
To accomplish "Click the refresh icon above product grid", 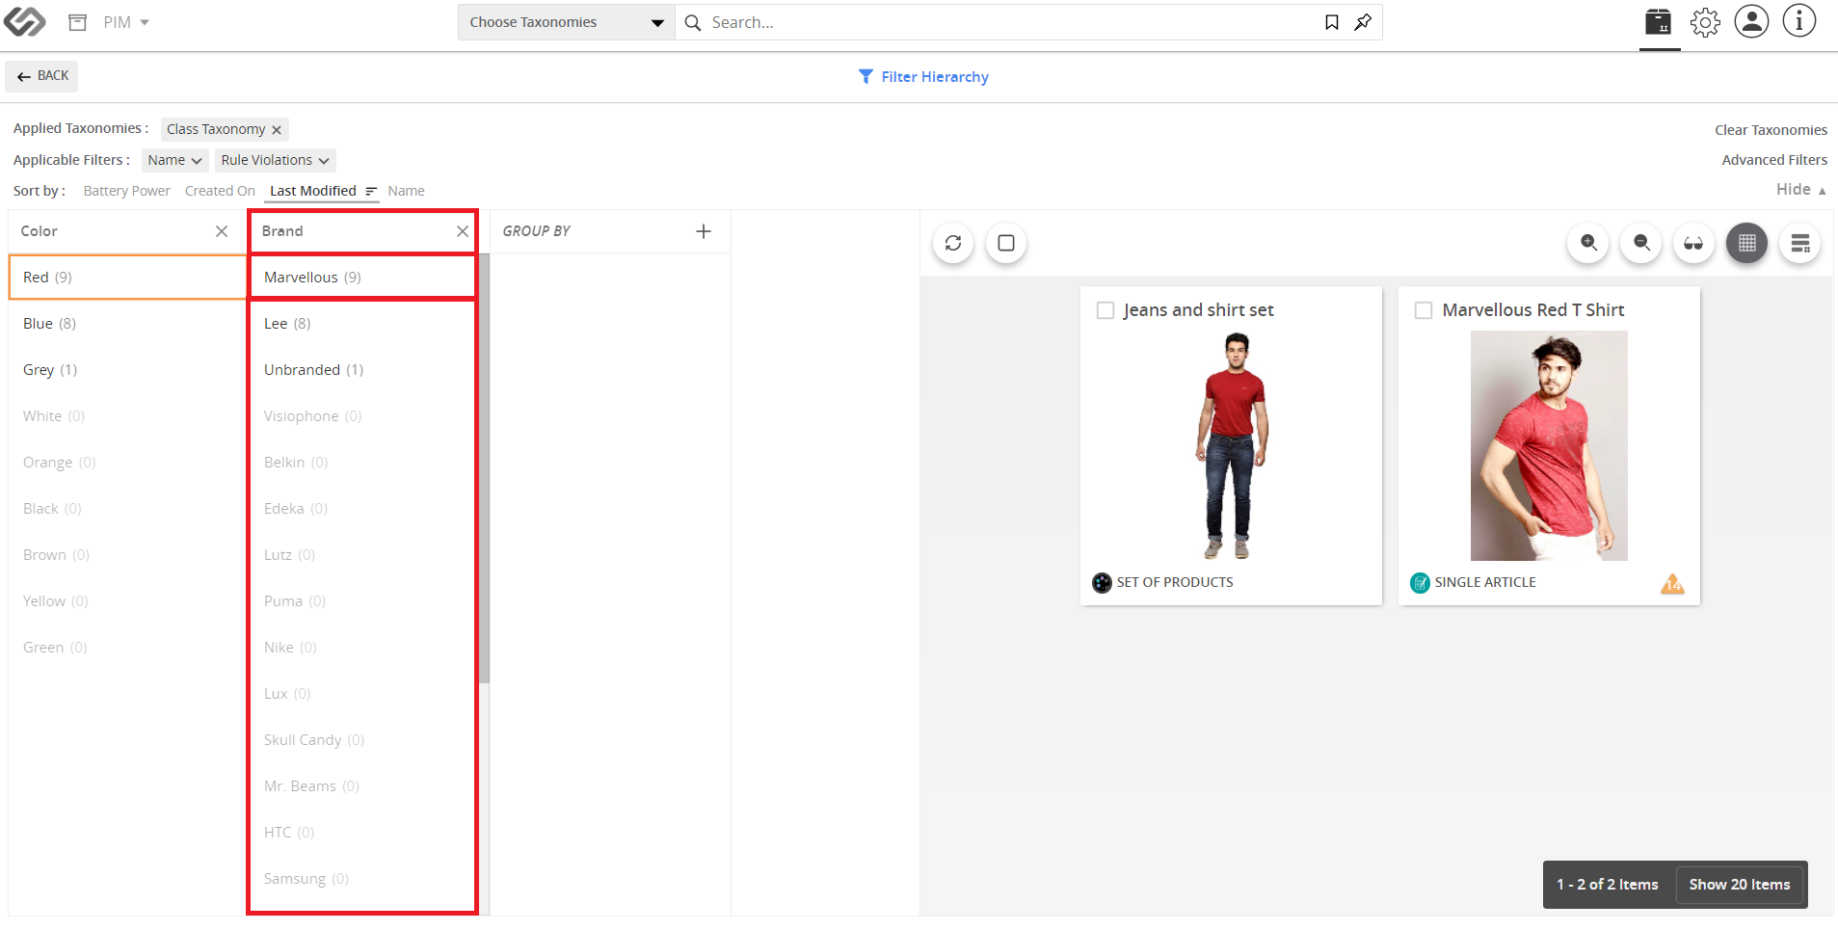I will click(x=953, y=243).
